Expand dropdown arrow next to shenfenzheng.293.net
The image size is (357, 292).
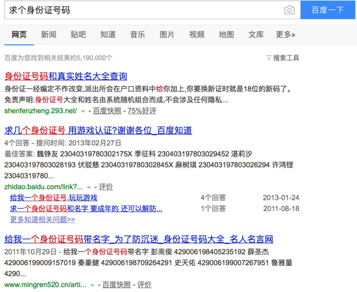tap(83, 111)
